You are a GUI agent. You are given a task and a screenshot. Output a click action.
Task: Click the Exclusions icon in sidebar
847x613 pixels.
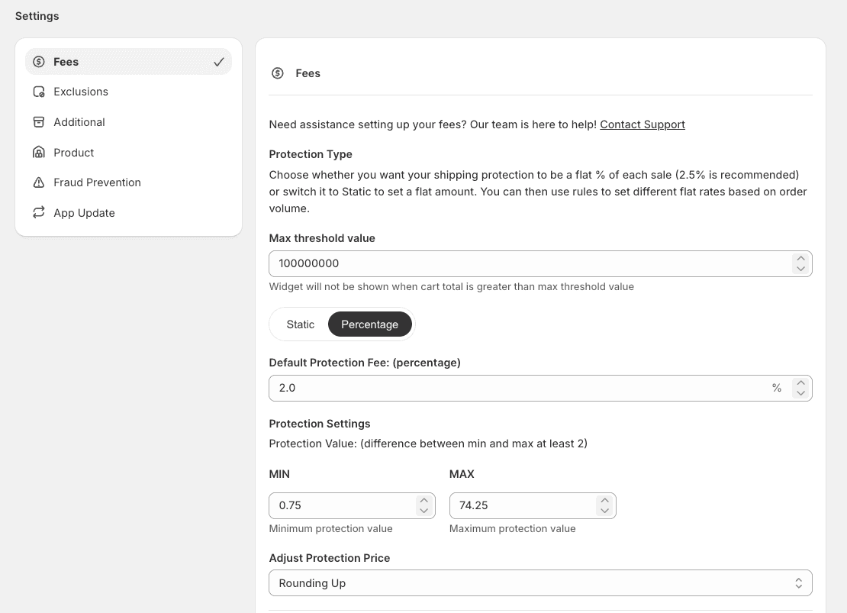point(39,92)
